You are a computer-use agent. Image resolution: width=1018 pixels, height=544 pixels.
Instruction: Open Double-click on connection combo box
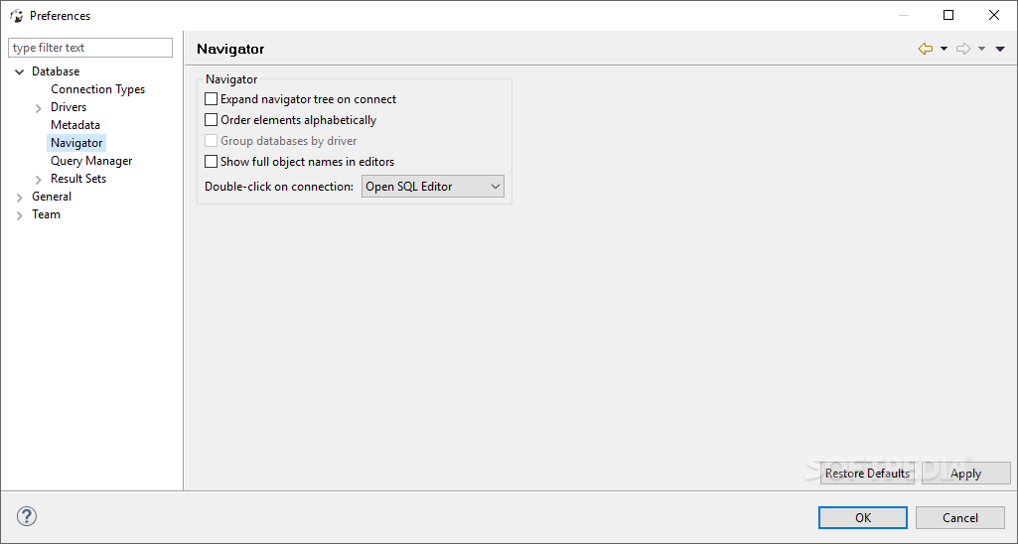(432, 187)
